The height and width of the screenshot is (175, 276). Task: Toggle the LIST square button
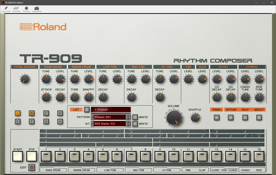[86, 110]
